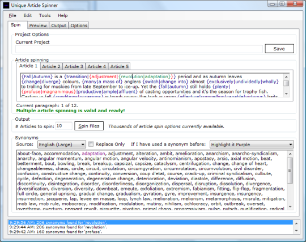Open the Help menu

[x=63, y=15]
